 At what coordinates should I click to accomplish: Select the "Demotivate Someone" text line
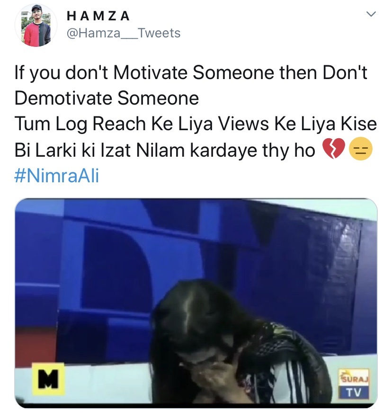click(x=107, y=98)
